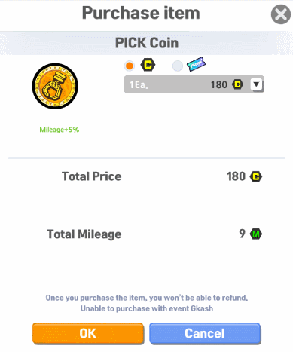Close the Purchase item dialog
293x352 pixels.
(x=281, y=14)
